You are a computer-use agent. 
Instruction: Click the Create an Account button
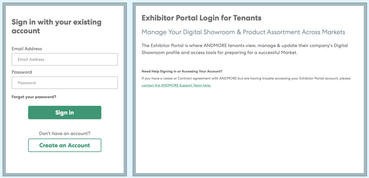pyautogui.click(x=65, y=145)
